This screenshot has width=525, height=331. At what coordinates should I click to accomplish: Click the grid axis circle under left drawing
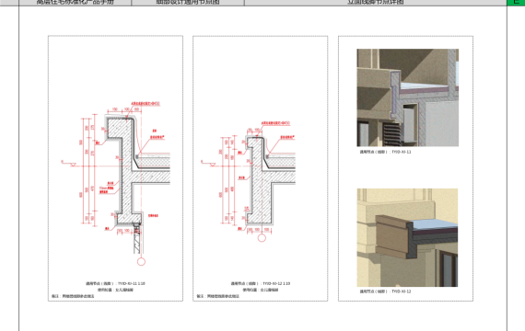pos(141,261)
